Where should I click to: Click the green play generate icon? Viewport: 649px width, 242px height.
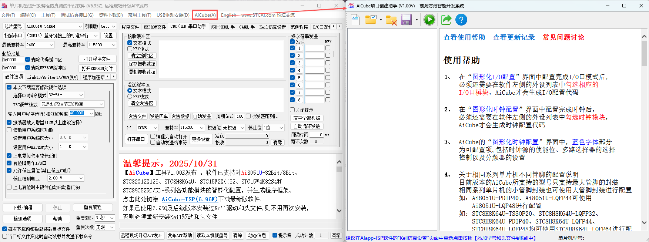[429, 20]
